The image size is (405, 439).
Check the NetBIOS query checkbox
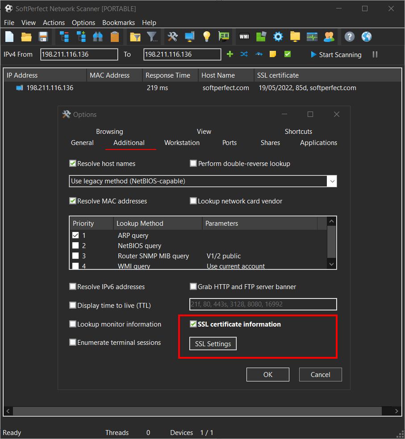pos(75,245)
